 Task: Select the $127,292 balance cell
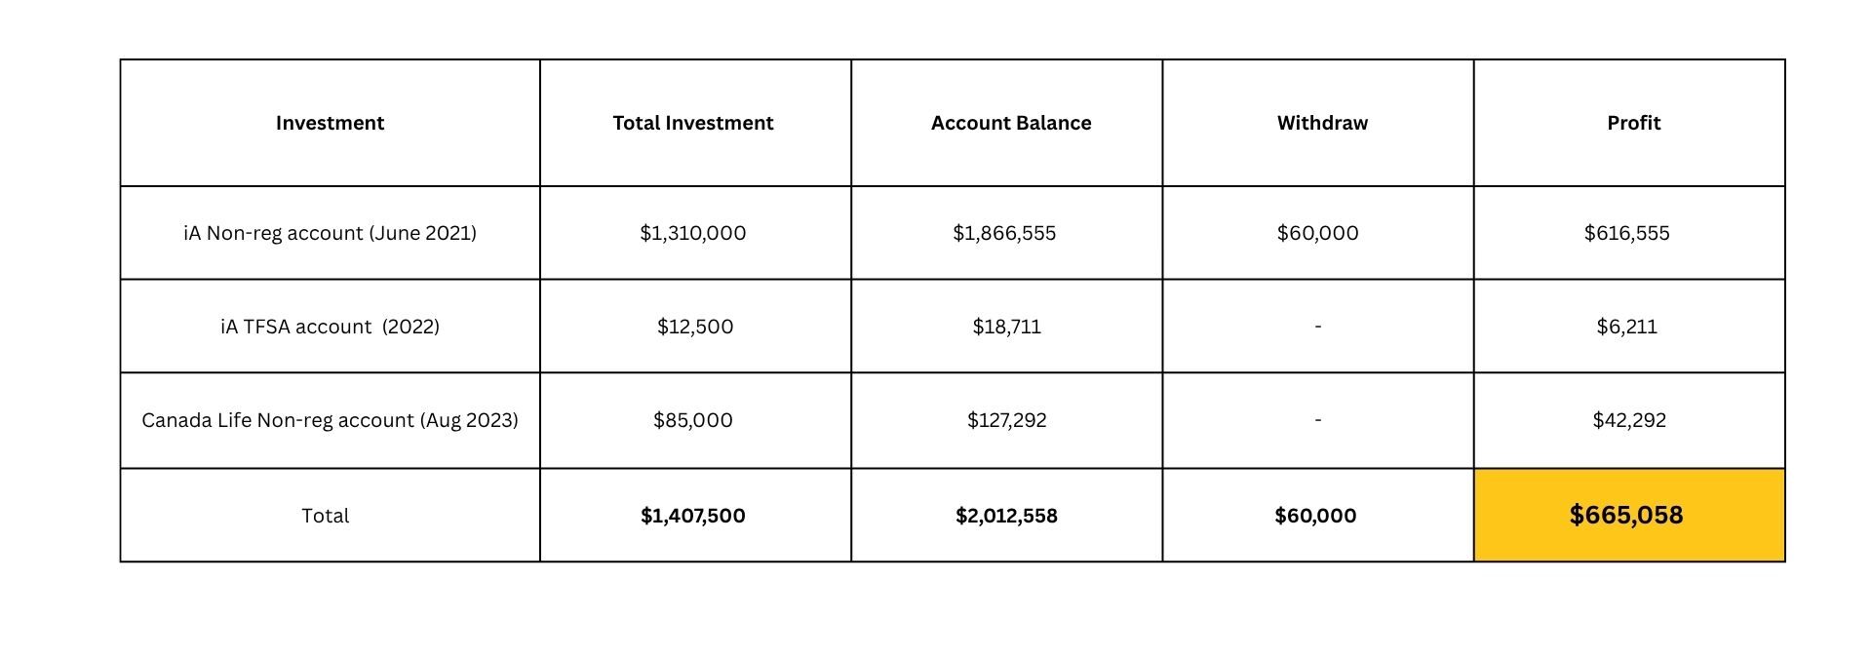1006,420
